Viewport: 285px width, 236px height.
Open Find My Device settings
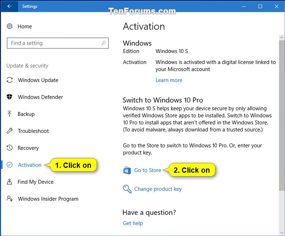35,182
